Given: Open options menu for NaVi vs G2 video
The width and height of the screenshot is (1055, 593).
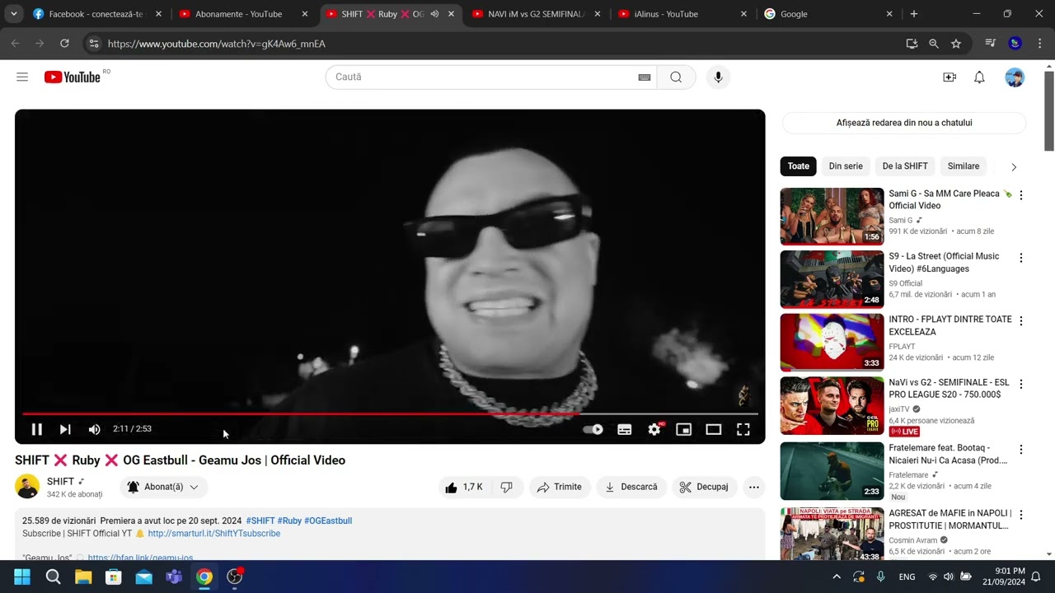Looking at the screenshot, I should pyautogui.click(x=1020, y=384).
